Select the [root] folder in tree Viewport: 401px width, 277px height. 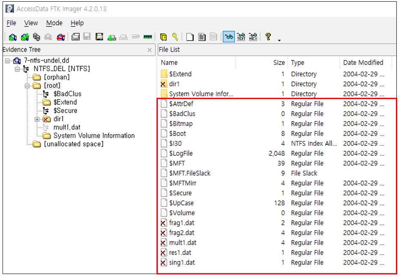click(x=52, y=86)
